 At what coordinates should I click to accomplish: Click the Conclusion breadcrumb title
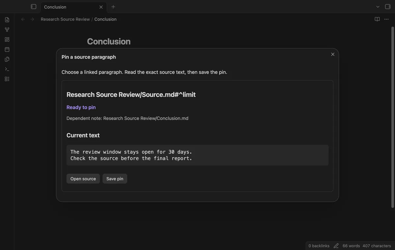(105, 19)
